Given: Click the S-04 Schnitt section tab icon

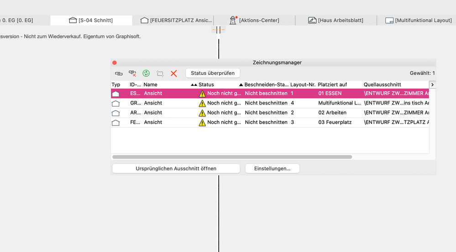Looking at the screenshot, I should pyautogui.click(x=73, y=20).
